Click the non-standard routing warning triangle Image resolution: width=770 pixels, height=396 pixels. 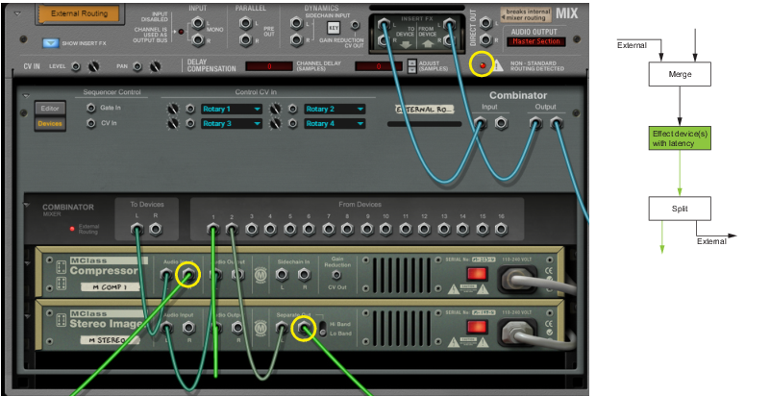pyautogui.click(x=498, y=65)
